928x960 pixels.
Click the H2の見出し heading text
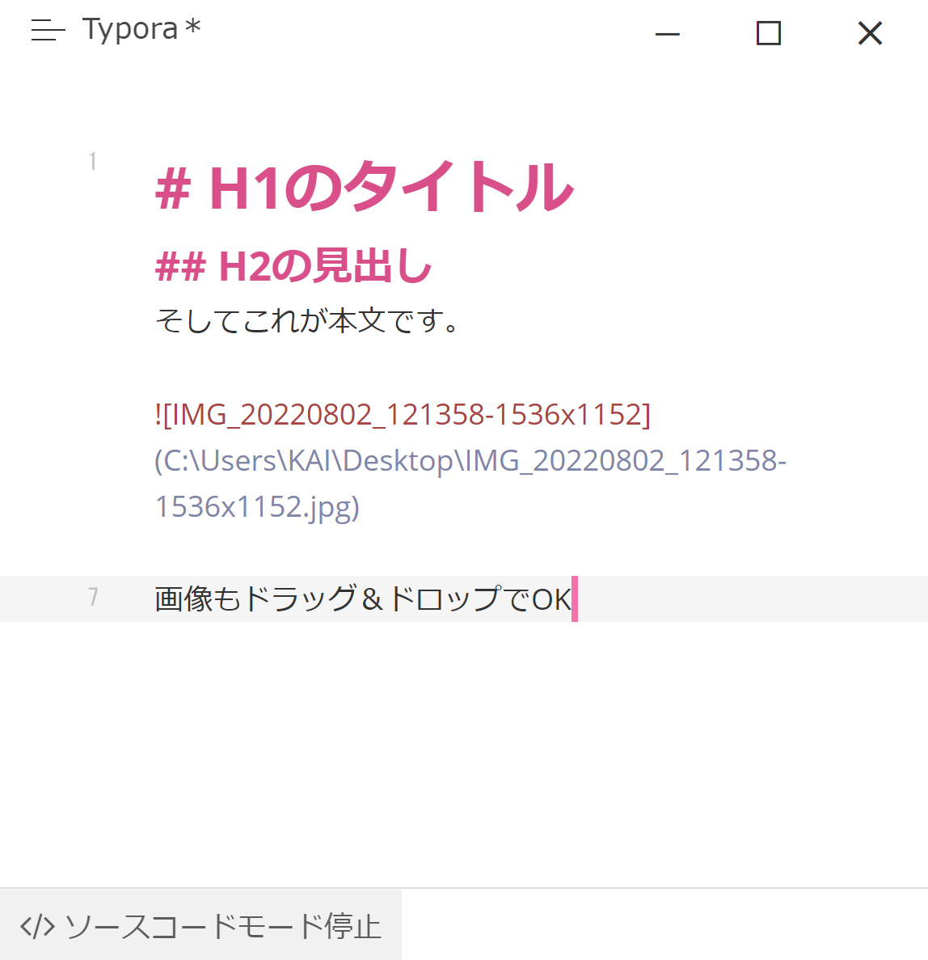pyautogui.click(x=291, y=267)
